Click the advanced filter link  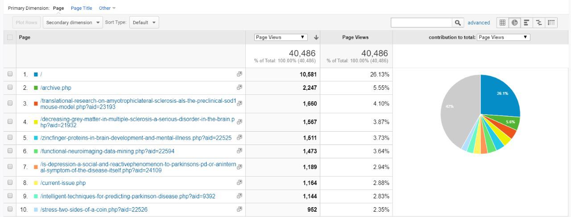pyautogui.click(x=479, y=23)
